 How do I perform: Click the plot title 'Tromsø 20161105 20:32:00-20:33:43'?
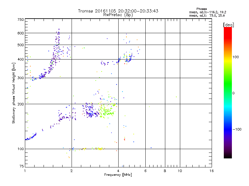pyautogui.click(x=118, y=11)
